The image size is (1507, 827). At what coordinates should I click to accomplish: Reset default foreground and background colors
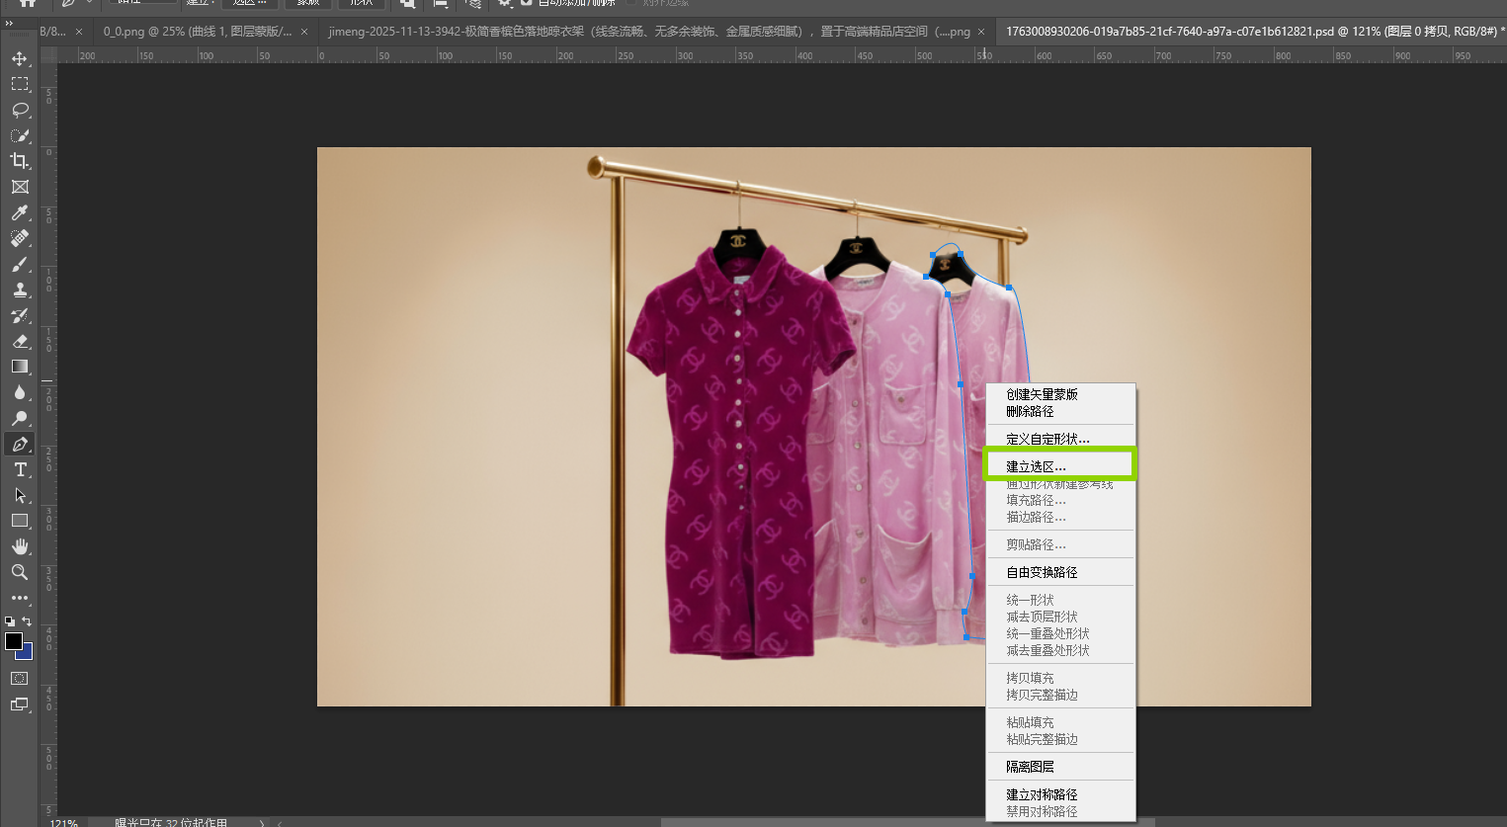(x=10, y=621)
